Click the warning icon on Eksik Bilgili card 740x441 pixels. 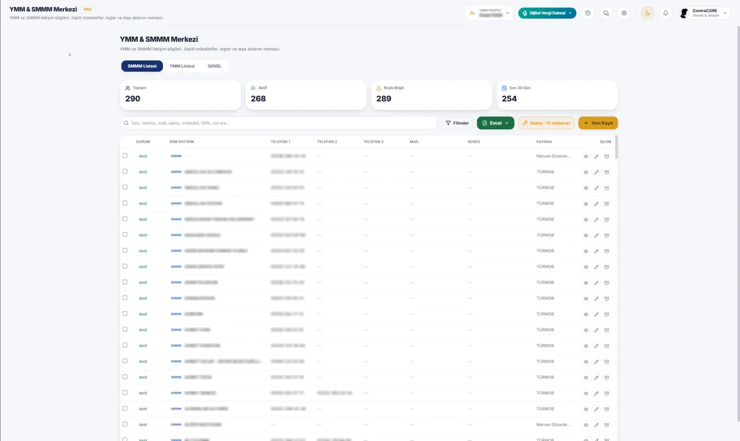(x=379, y=88)
